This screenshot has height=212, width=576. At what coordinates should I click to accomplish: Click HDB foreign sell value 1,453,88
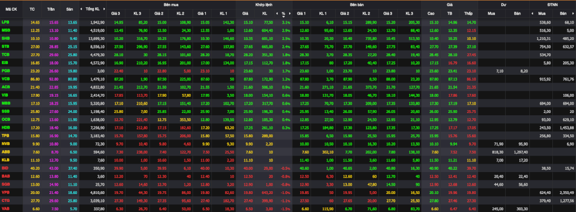[567, 127]
